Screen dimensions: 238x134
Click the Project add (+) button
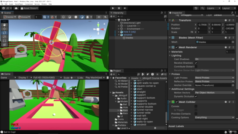[111, 74]
